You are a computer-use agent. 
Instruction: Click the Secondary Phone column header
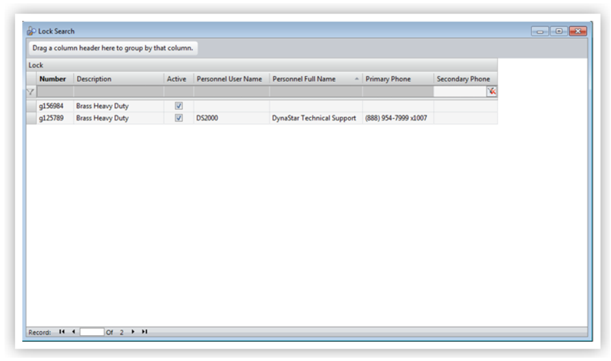tap(463, 79)
